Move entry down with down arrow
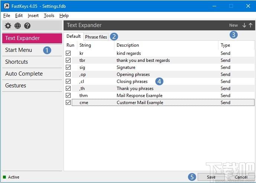This screenshot has width=256, height=183. click(x=244, y=25)
